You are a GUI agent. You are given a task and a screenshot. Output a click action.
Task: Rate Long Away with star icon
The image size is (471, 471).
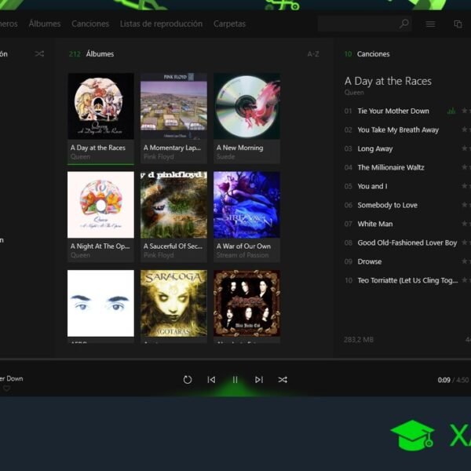[x=465, y=148]
